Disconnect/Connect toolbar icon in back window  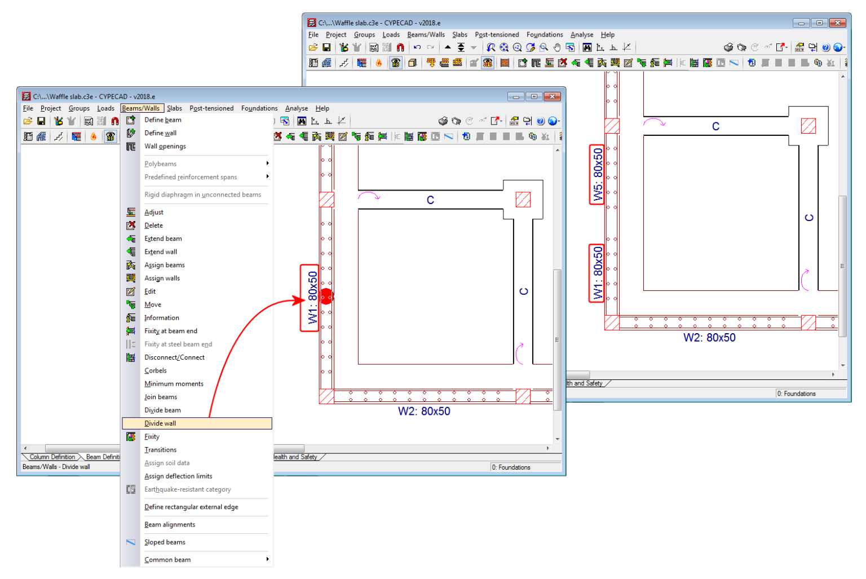click(694, 63)
